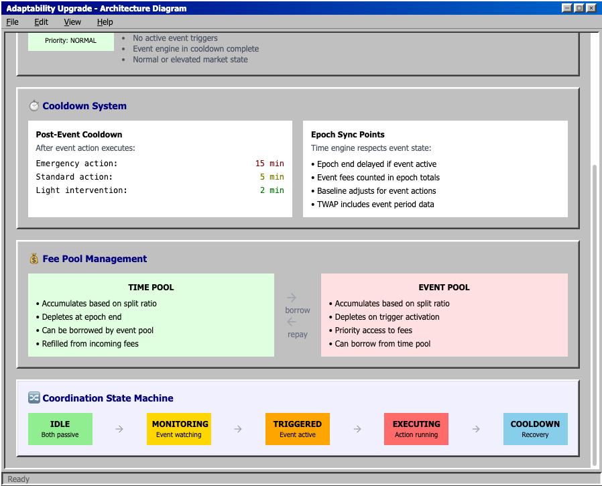602x486 pixels.
Task: Click the Cooldown System heading
Action: (x=84, y=106)
